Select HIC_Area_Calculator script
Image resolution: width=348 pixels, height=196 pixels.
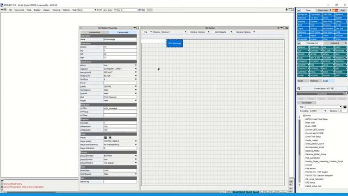(314, 179)
